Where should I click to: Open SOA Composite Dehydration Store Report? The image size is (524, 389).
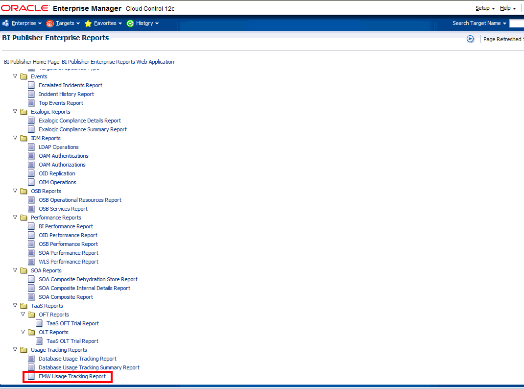click(x=88, y=279)
